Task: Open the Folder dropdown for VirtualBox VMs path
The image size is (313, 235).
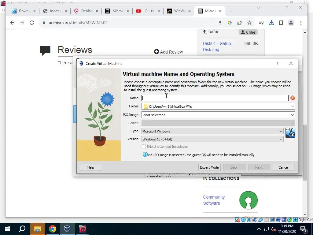Action: (218, 106)
